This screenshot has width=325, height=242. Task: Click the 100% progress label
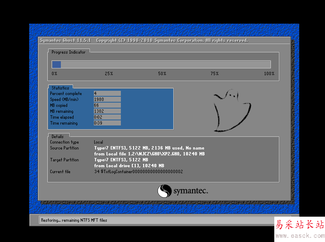pos(269,73)
